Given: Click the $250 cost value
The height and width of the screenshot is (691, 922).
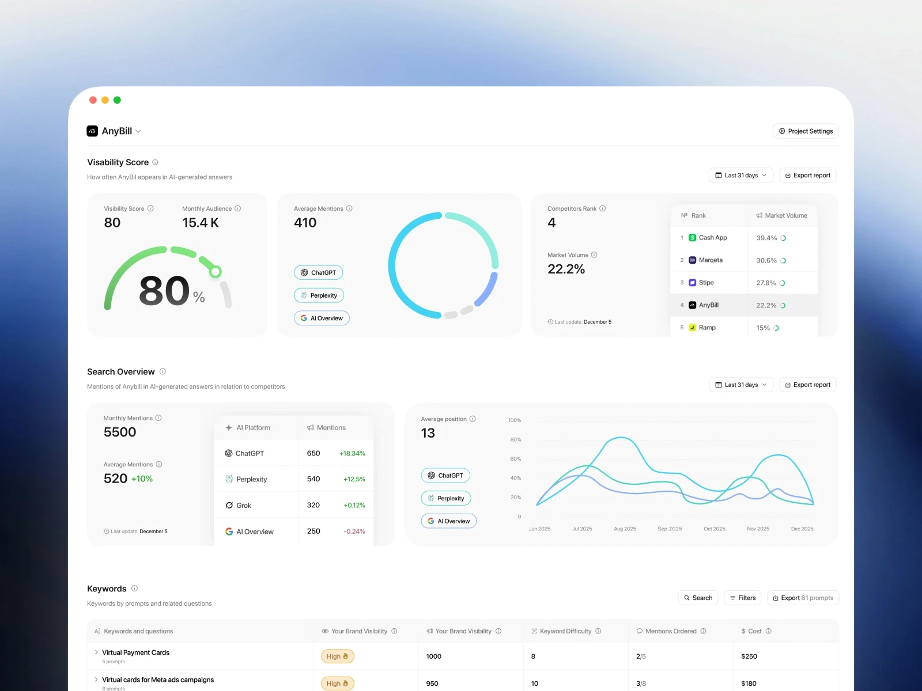Looking at the screenshot, I should (x=749, y=656).
